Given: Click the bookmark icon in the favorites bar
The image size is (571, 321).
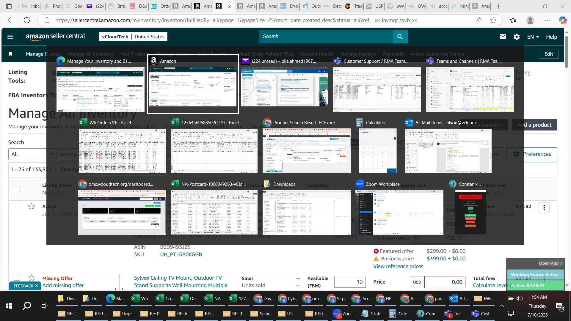Looking at the screenshot, I should coord(10,54).
